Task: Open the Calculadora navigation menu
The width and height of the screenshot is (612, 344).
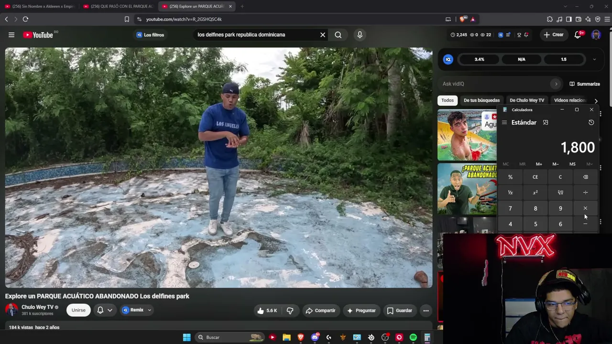Action: [504, 123]
